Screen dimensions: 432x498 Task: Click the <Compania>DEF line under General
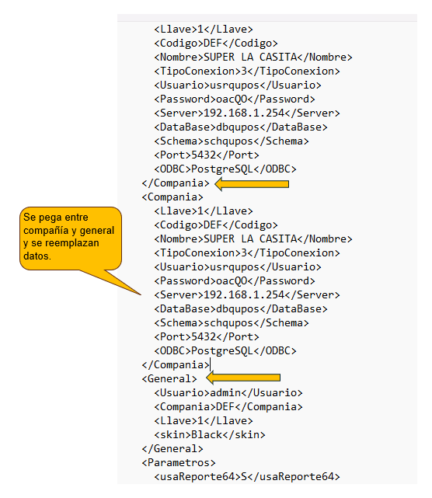pyautogui.click(x=228, y=406)
